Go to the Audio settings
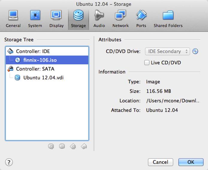The height and width of the screenshot is (170, 208). coord(99,19)
